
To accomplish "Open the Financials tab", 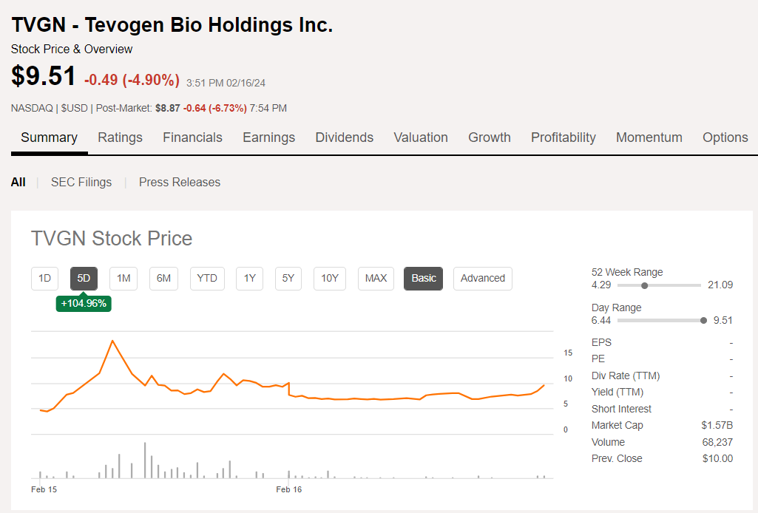I will click(x=192, y=137).
